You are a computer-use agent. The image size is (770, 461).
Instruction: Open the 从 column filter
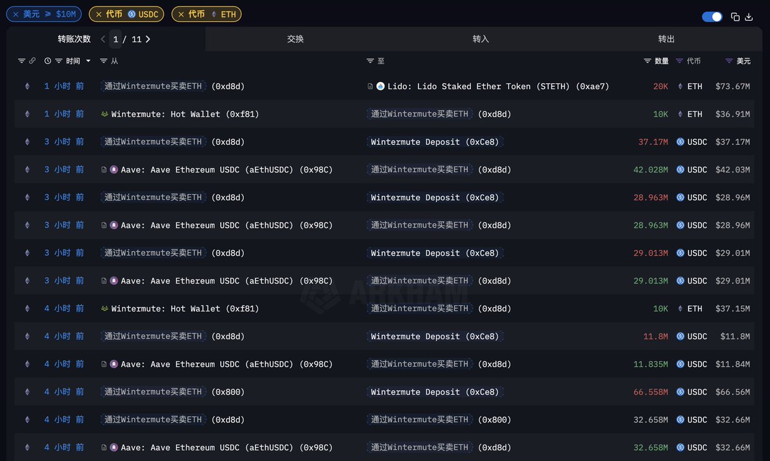click(x=104, y=61)
